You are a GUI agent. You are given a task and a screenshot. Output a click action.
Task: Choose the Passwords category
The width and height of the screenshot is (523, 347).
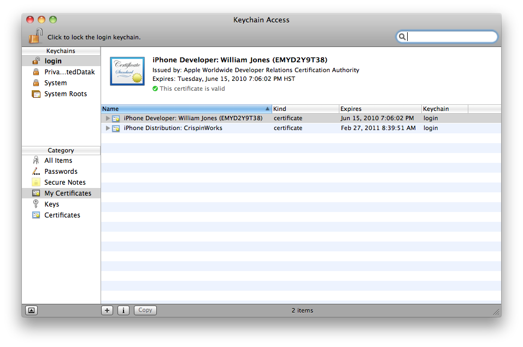61,172
